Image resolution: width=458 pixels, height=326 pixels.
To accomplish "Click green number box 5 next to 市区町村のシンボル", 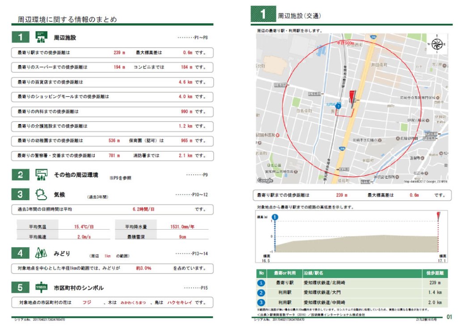I will [x=21, y=287].
